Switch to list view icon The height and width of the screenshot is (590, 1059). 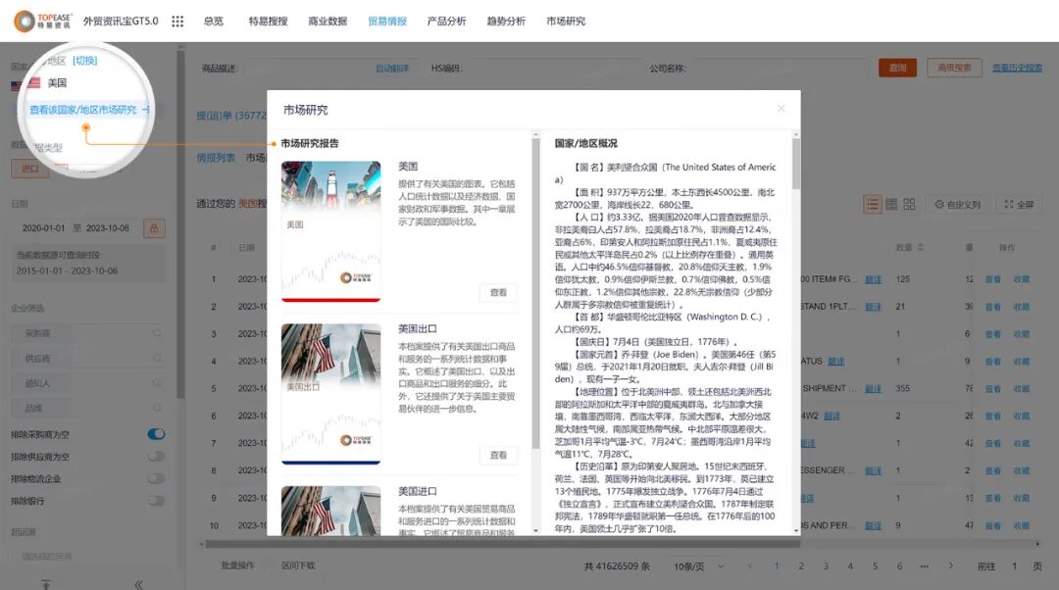point(873,204)
